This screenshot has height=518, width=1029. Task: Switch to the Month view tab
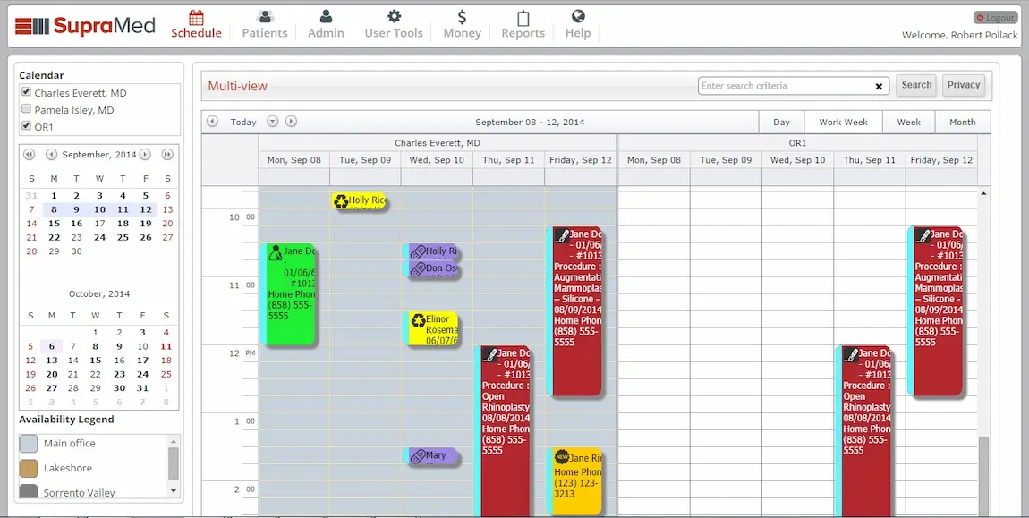click(962, 122)
